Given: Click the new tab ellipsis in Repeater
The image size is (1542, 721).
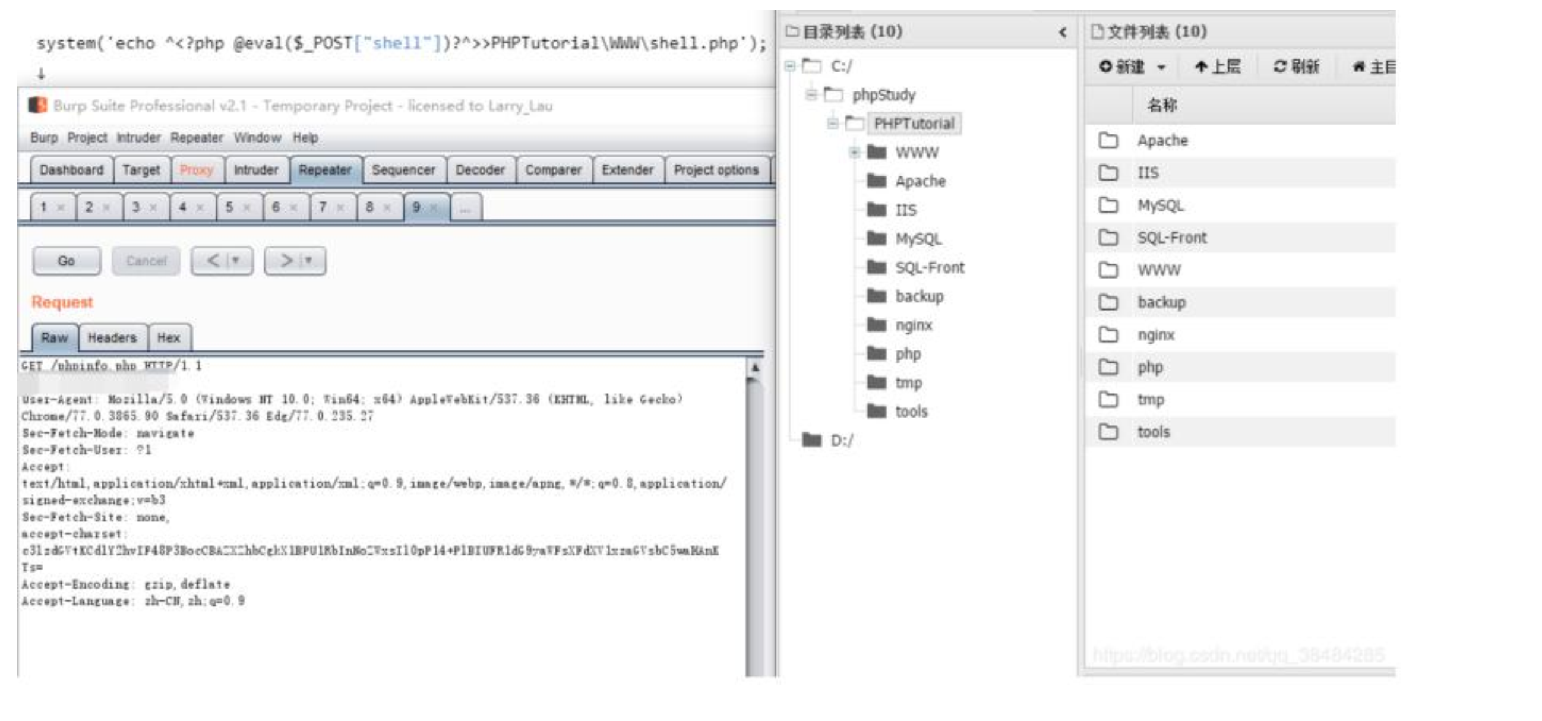Looking at the screenshot, I should point(466,208).
